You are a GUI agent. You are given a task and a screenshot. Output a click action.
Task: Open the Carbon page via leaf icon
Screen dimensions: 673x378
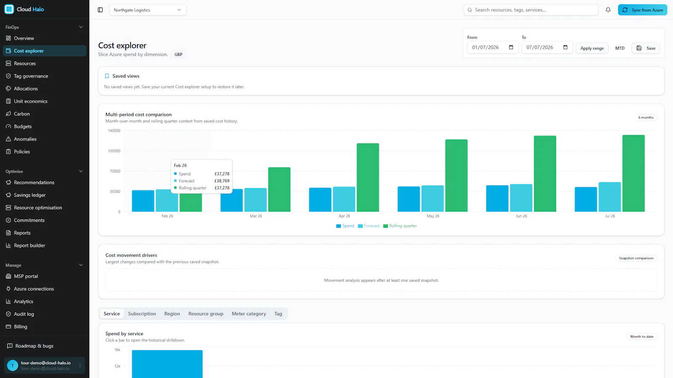click(x=8, y=114)
